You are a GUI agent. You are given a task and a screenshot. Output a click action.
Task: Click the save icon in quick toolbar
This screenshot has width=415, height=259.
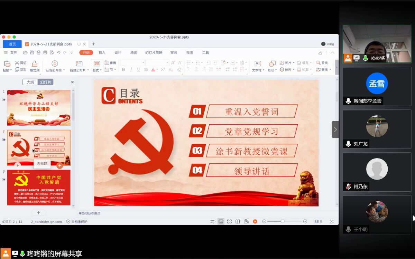32,52
